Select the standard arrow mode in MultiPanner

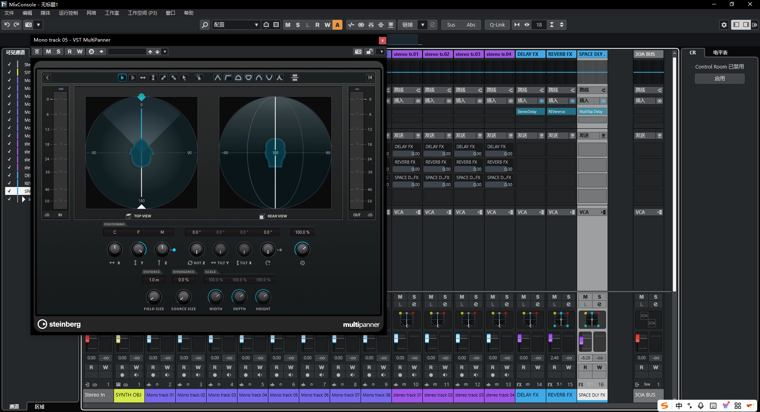pyautogui.click(x=122, y=78)
